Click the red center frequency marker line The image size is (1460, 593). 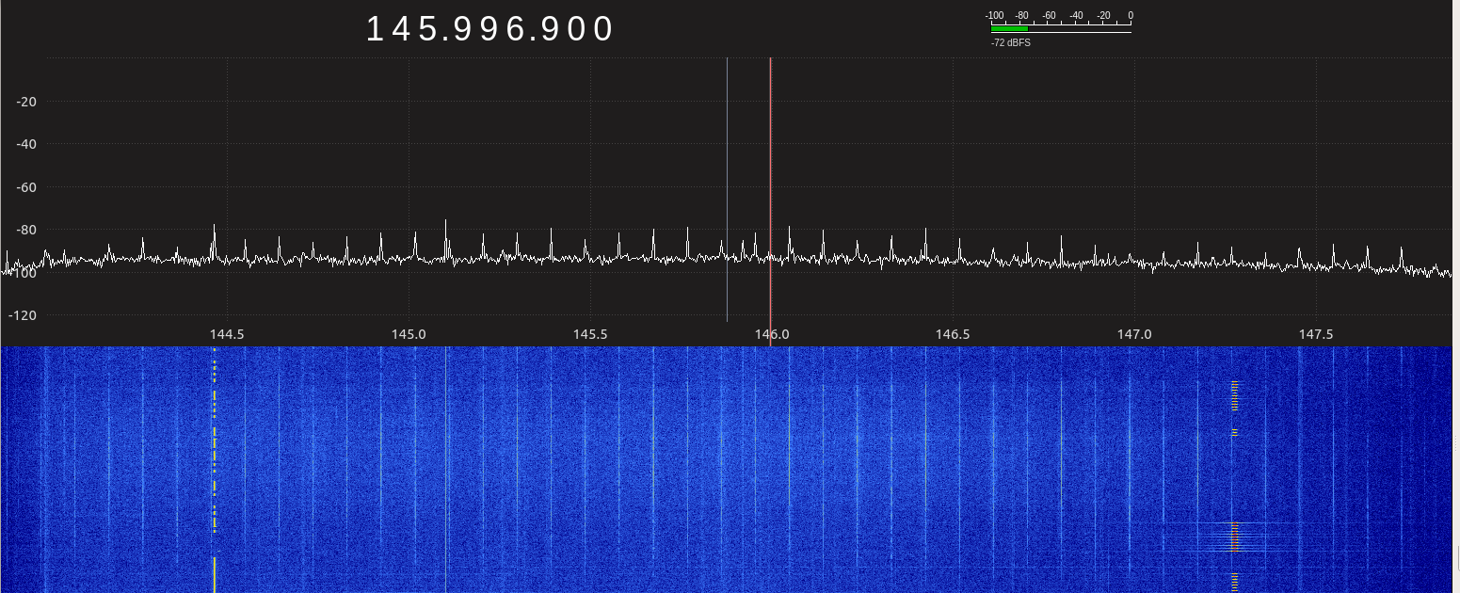coord(770,188)
